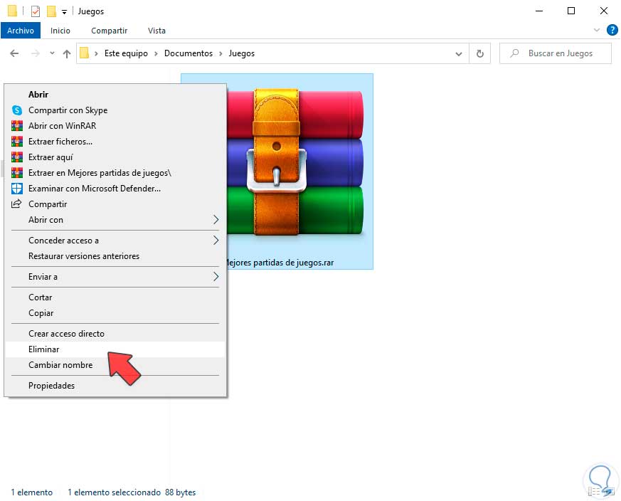Choose Cortar from the context menu
Screen dimensions: 621x501
[115, 297]
